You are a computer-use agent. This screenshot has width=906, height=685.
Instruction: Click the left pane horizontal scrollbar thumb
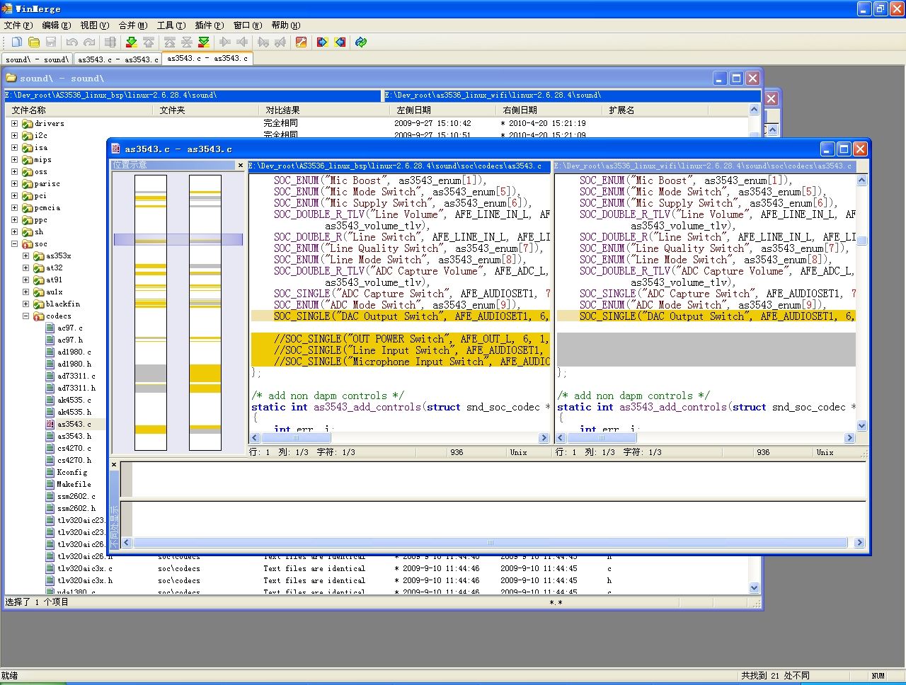point(297,438)
